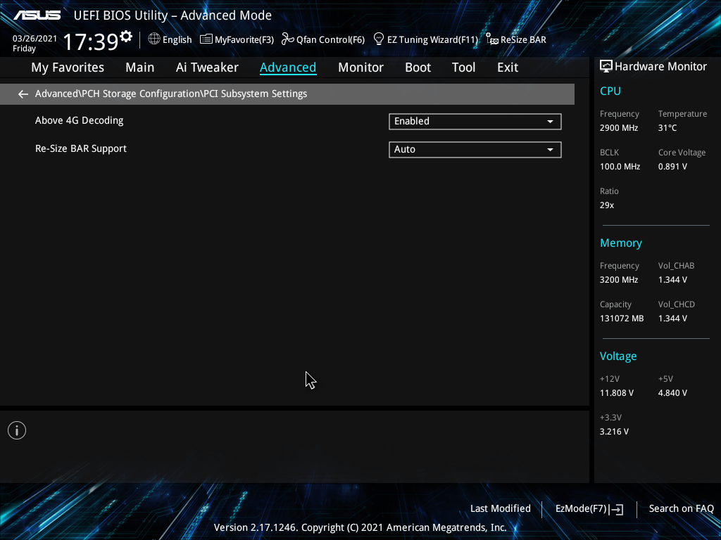
Task: Click memory capacity value 131072 MB
Action: coord(622,319)
